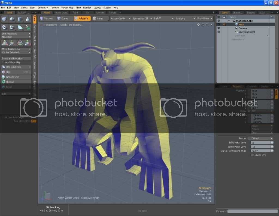The width and height of the screenshot is (279, 216).
Task: Select the Sphere primitive tool
Action: 12,19
